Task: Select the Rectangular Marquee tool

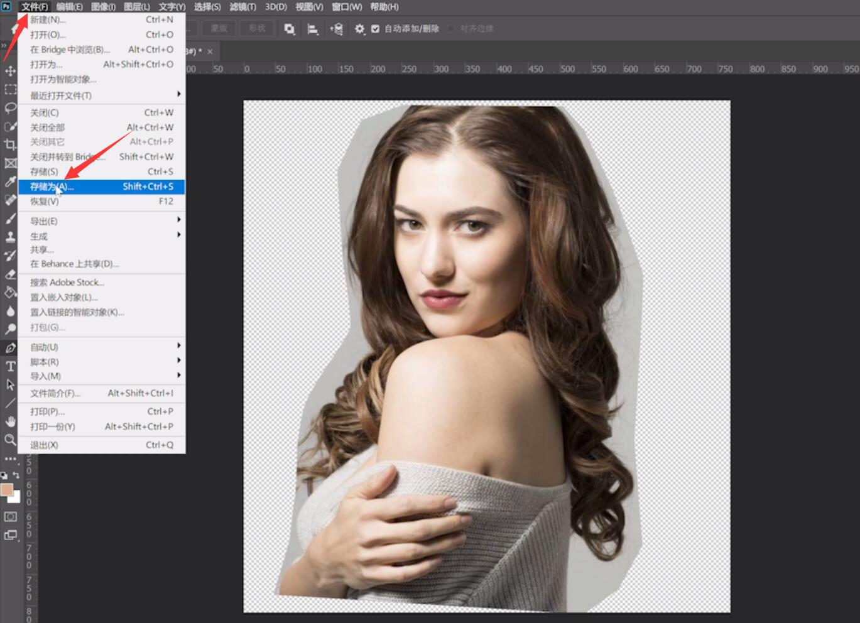Action: pyautogui.click(x=10, y=89)
